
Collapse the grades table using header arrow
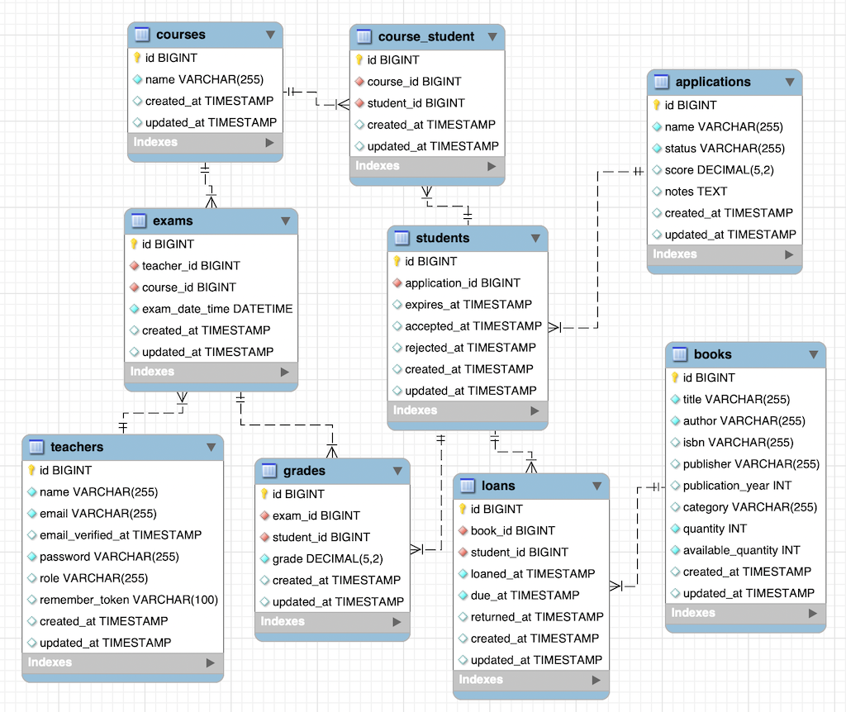tap(397, 471)
